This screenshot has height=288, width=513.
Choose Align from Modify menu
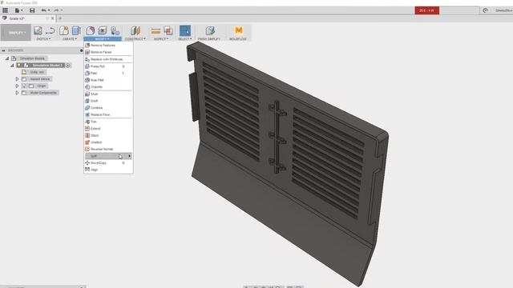click(x=108, y=170)
